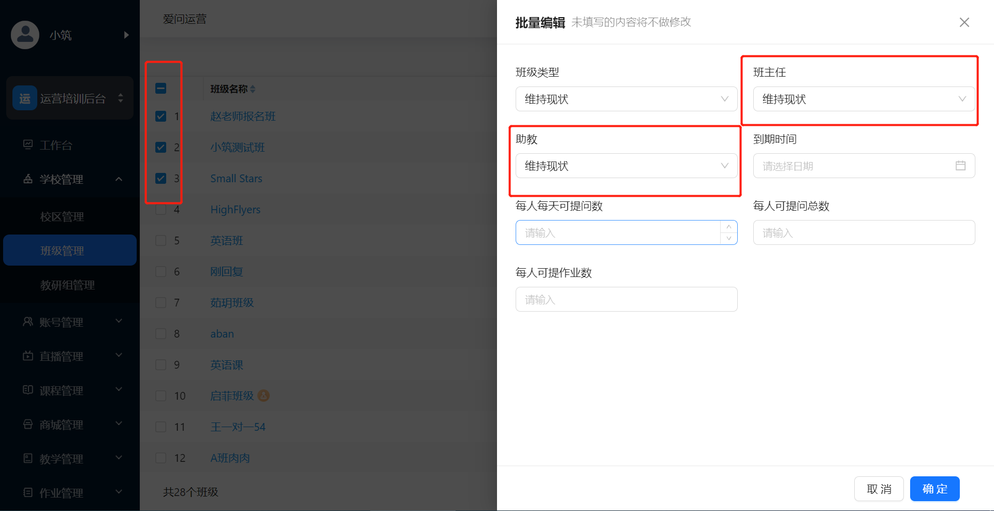Screen dimensions: 994x511
Task: Open the 赵老师报名班 class link
Action: click(243, 116)
